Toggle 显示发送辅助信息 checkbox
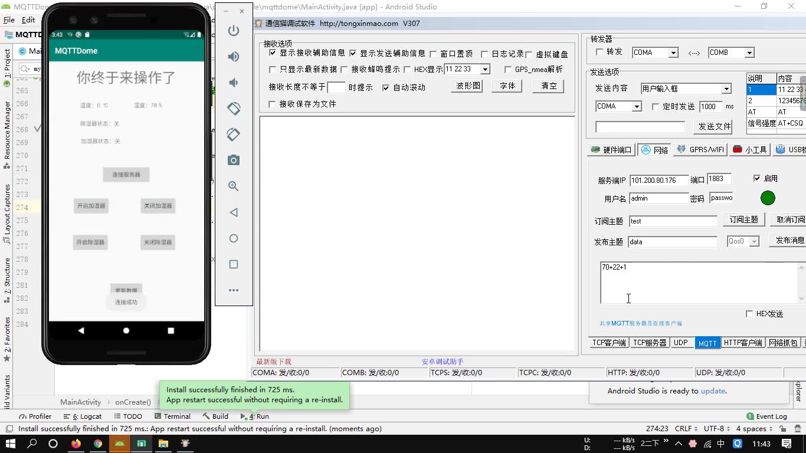The width and height of the screenshot is (806, 453). tap(353, 53)
